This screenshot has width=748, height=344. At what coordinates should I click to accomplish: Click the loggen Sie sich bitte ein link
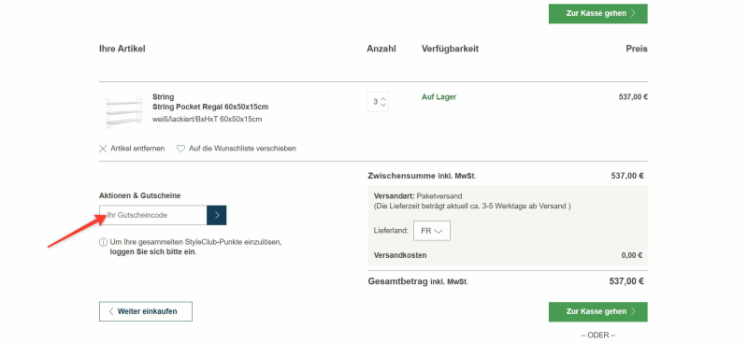click(153, 251)
